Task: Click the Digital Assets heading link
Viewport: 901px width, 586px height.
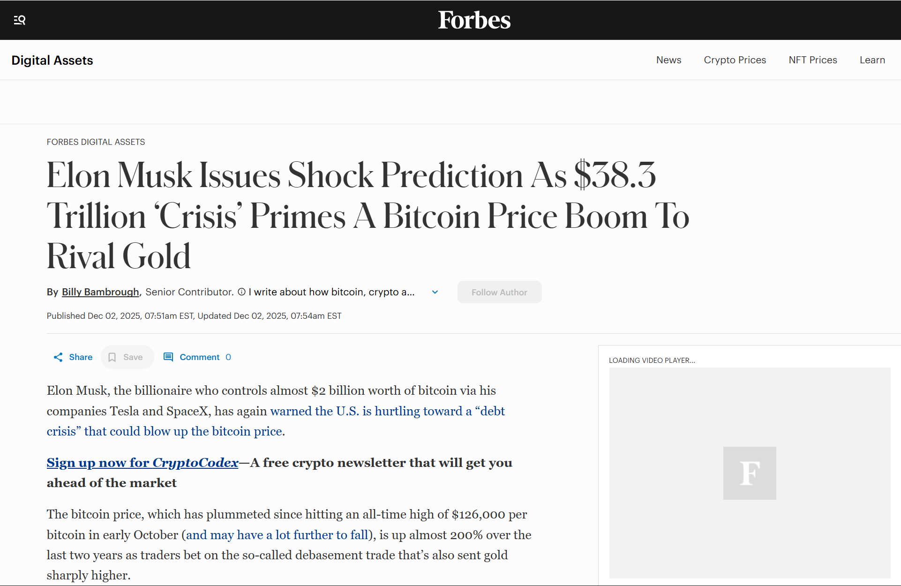Action: point(52,60)
